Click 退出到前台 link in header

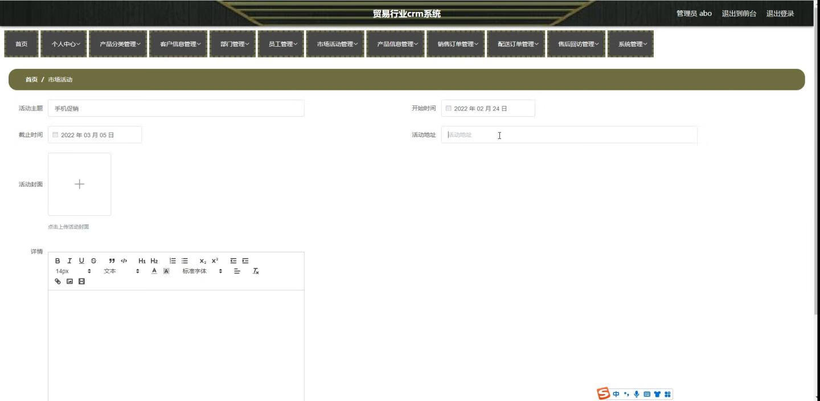tap(739, 14)
